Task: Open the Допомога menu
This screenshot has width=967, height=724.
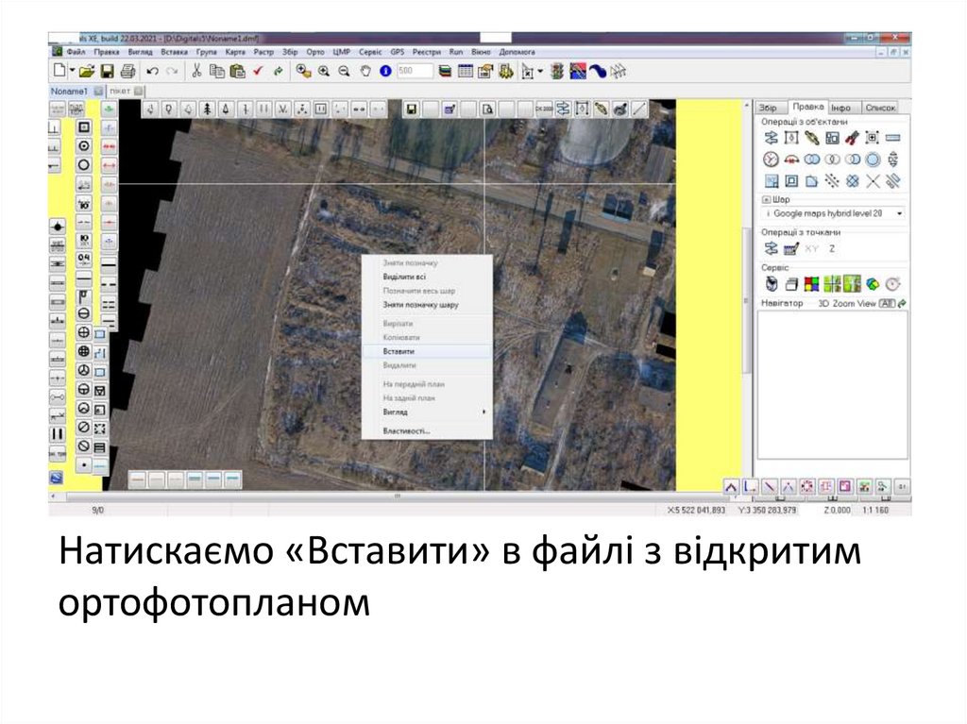Action: [x=517, y=52]
